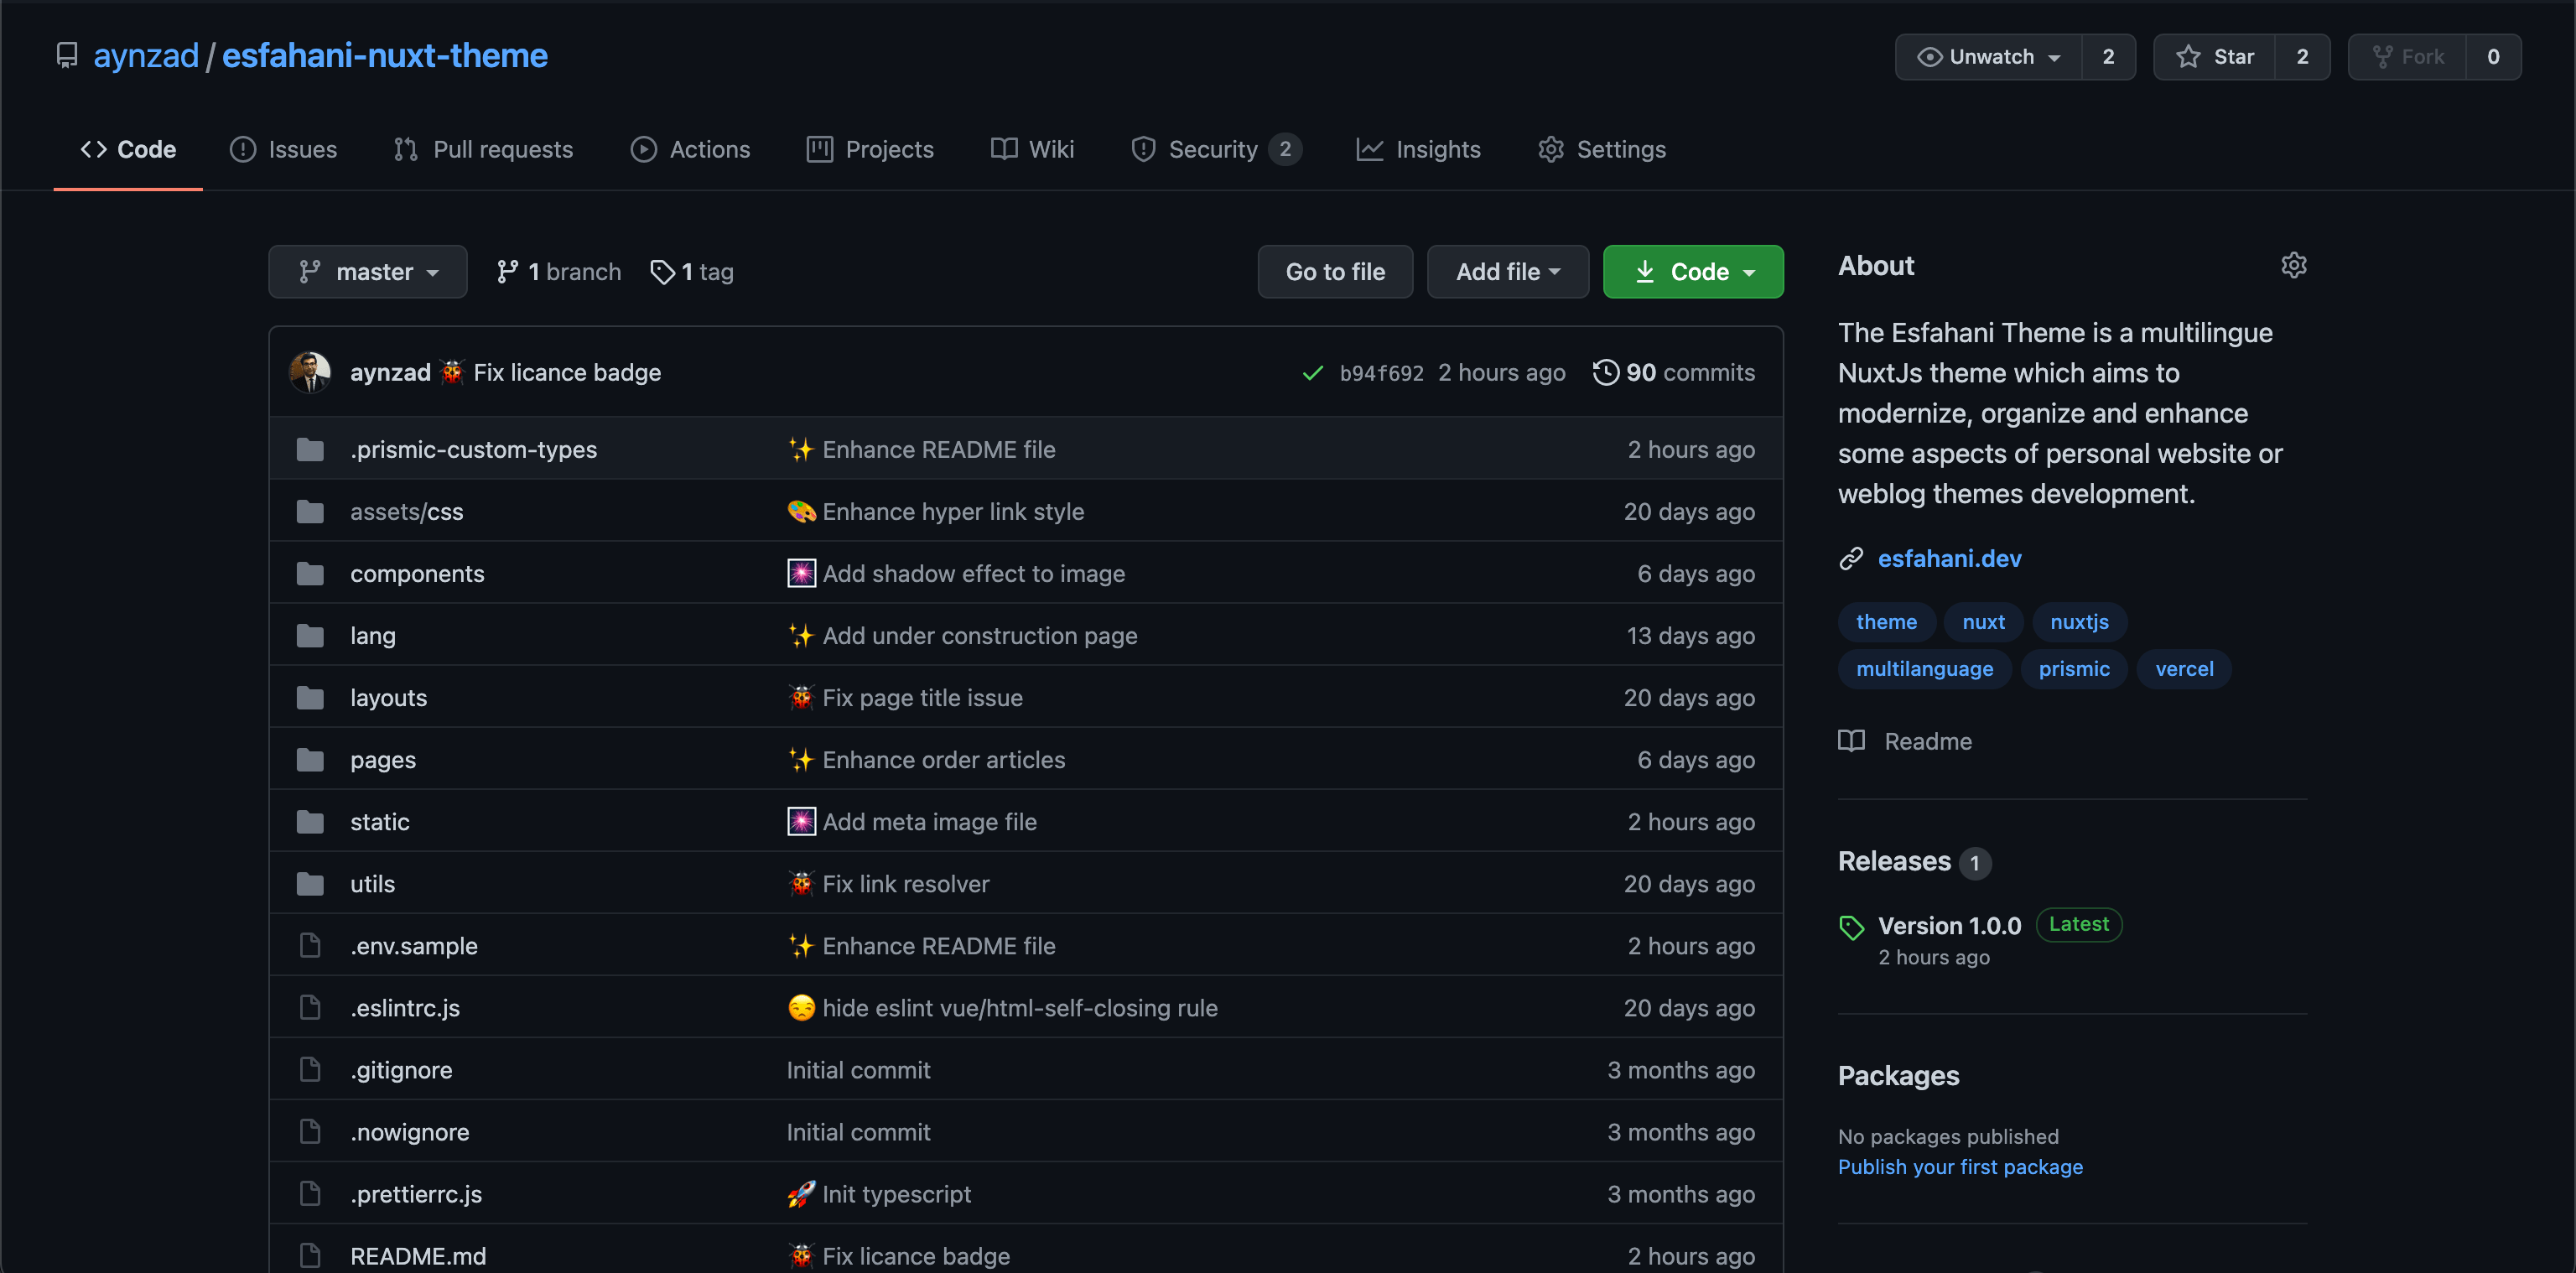
Task: Click the release tag icon beside Version 1.0.0
Action: [x=1851, y=927]
